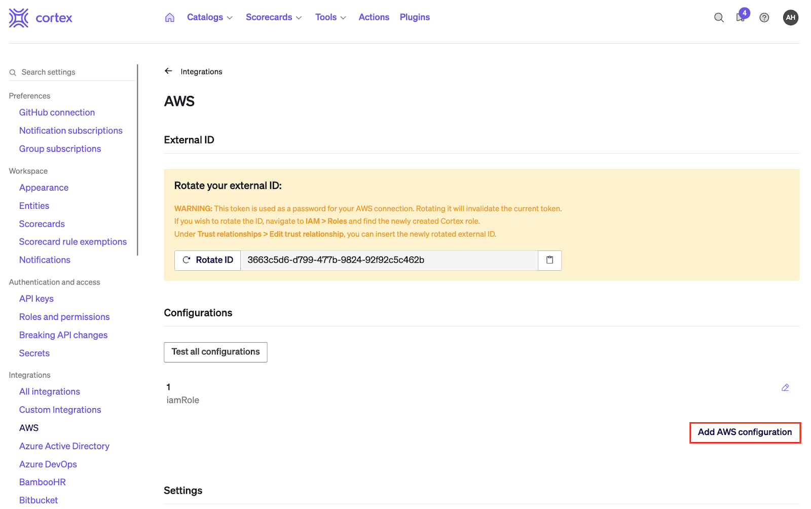811x509 pixels.
Task: Click the Cortex logo icon
Action: pos(19,18)
